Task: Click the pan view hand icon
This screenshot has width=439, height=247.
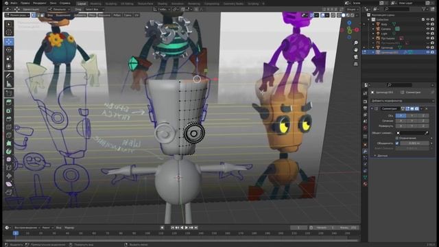Action: (x=356, y=49)
